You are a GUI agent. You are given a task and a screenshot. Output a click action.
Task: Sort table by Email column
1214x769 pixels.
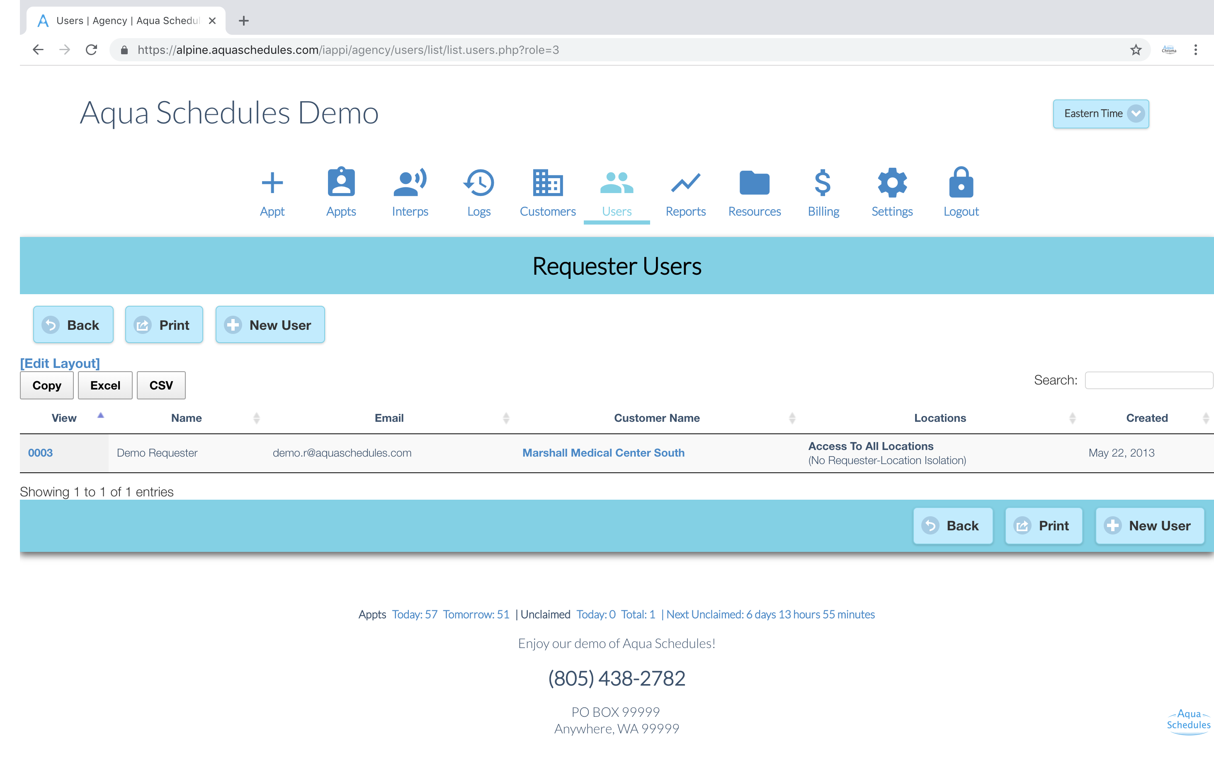pyautogui.click(x=388, y=418)
